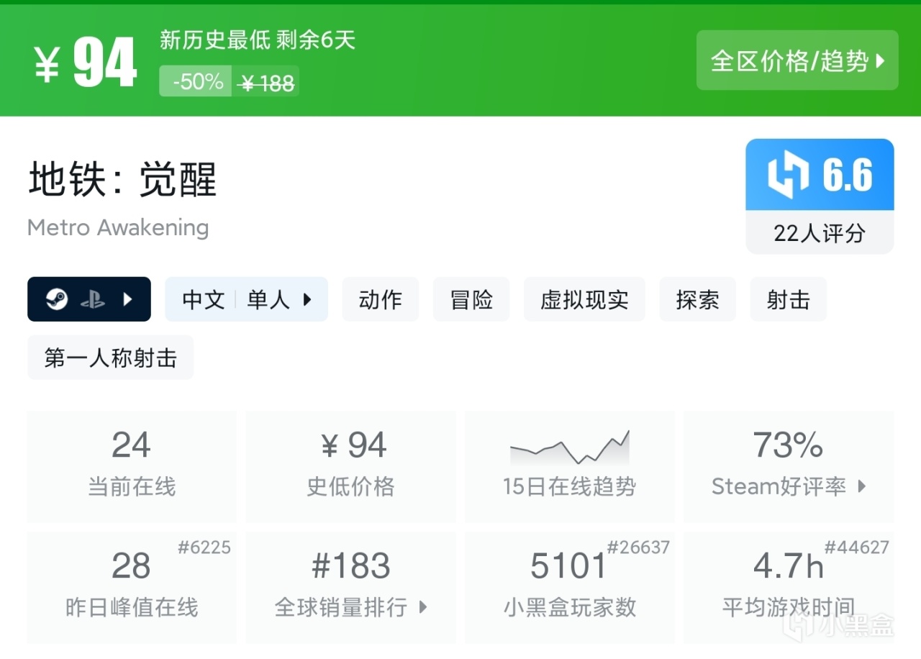Click the yen icon in 史低价格 tile
Viewport: 921px width, 659px height.
pyautogui.click(x=330, y=447)
